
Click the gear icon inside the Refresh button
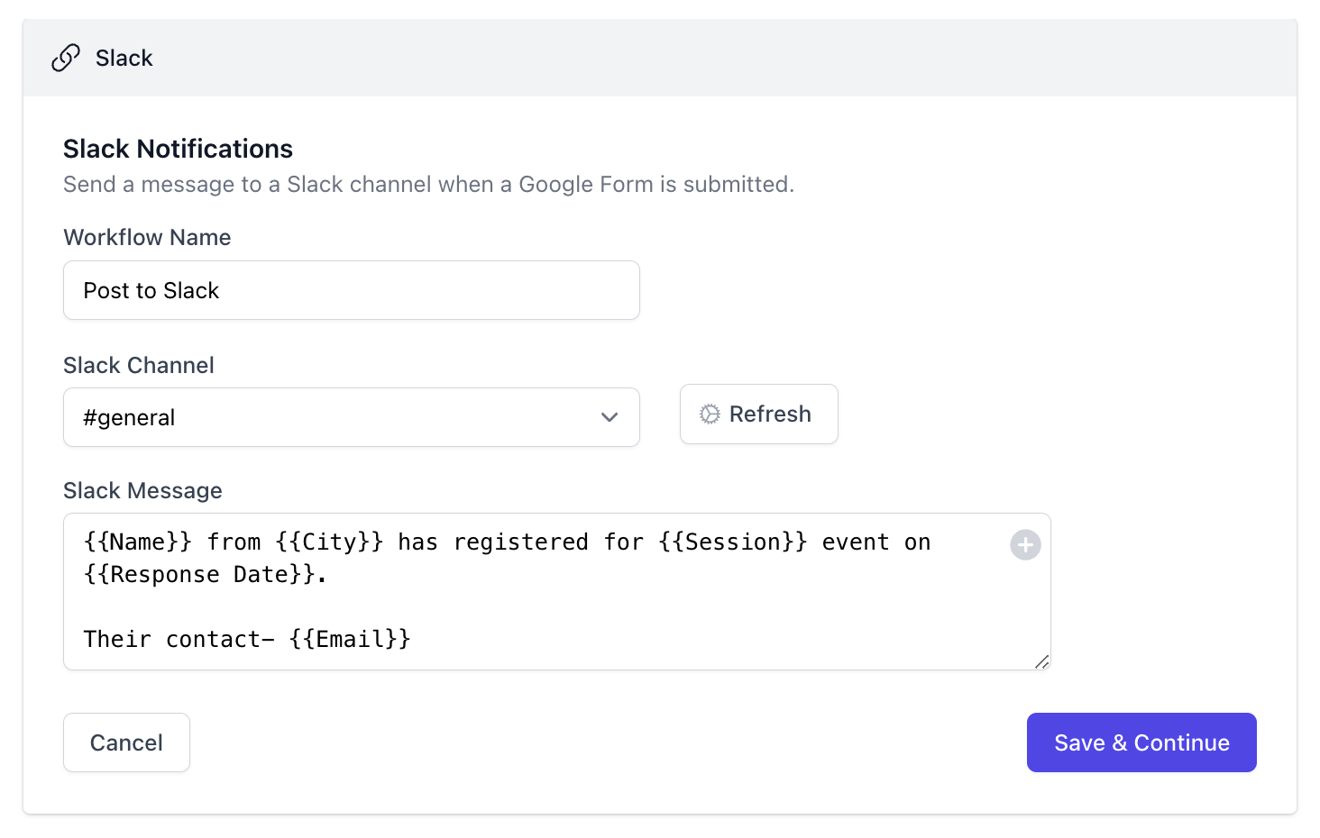click(711, 414)
